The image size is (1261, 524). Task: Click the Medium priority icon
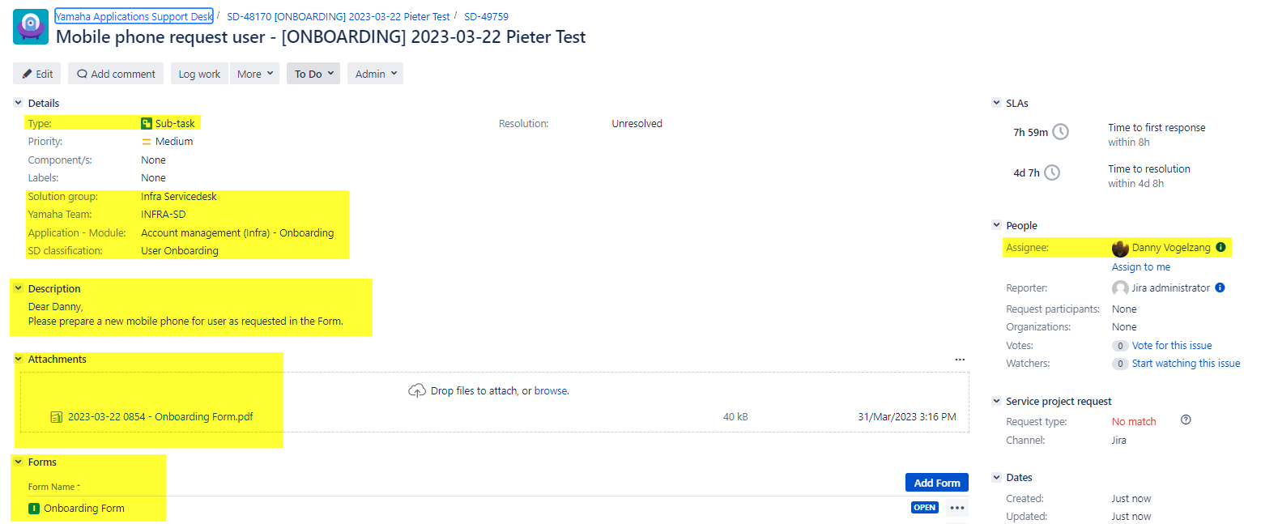[147, 142]
